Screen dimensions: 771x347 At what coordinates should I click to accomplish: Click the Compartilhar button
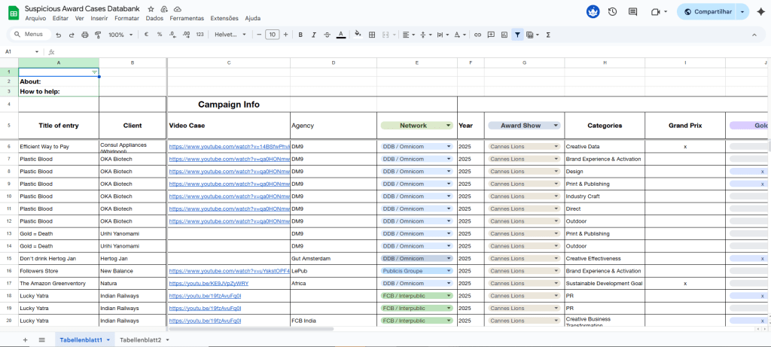click(706, 12)
